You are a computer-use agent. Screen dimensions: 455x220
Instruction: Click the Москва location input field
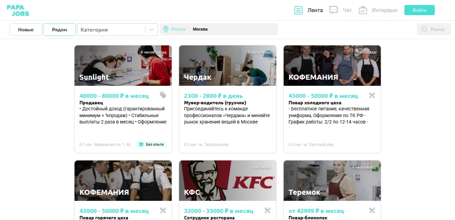click(x=219, y=29)
